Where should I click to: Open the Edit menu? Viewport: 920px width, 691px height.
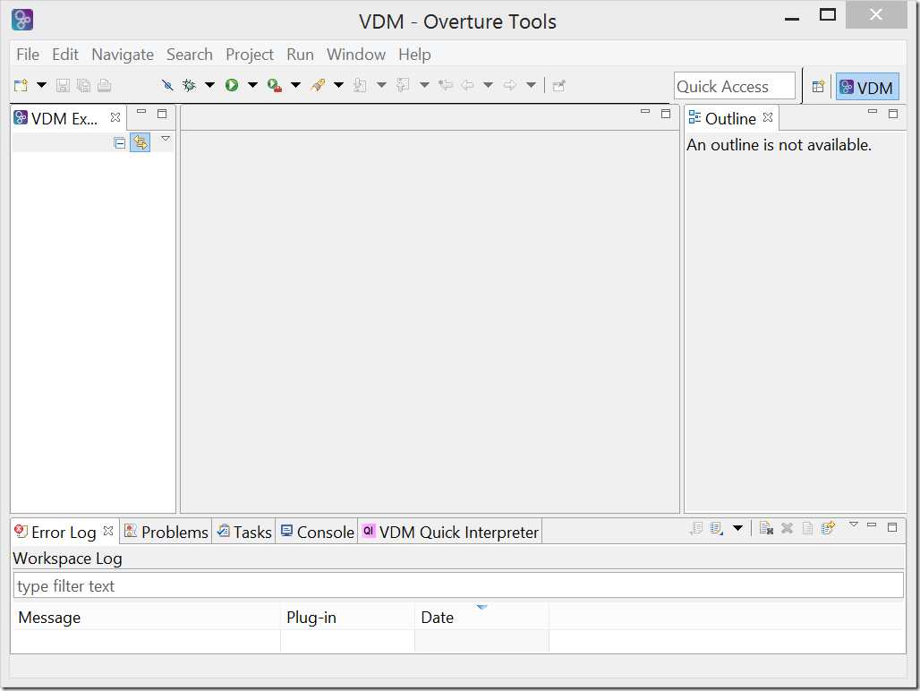[65, 55]
